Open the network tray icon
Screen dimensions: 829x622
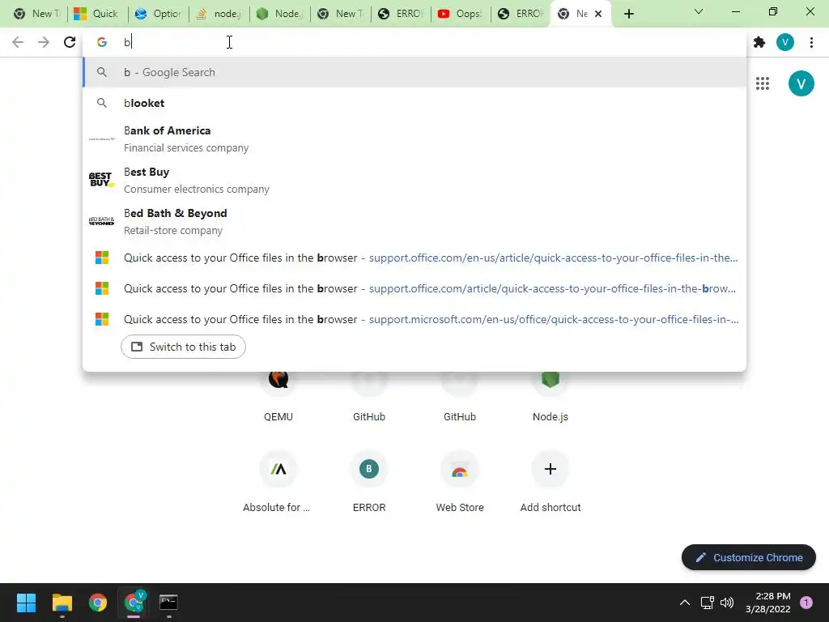707,603
